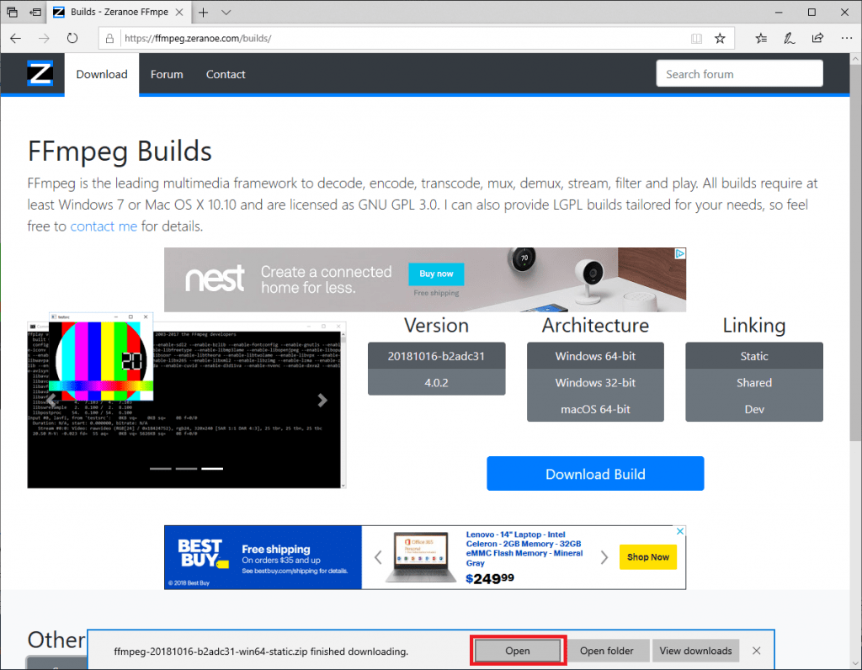Screen dimensions: 862x670
Task: Select Shared linking
Action: [754, 382]
